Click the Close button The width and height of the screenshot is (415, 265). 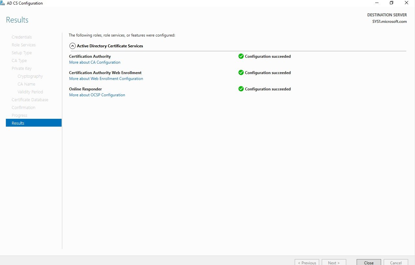click(x=369, y=262)
